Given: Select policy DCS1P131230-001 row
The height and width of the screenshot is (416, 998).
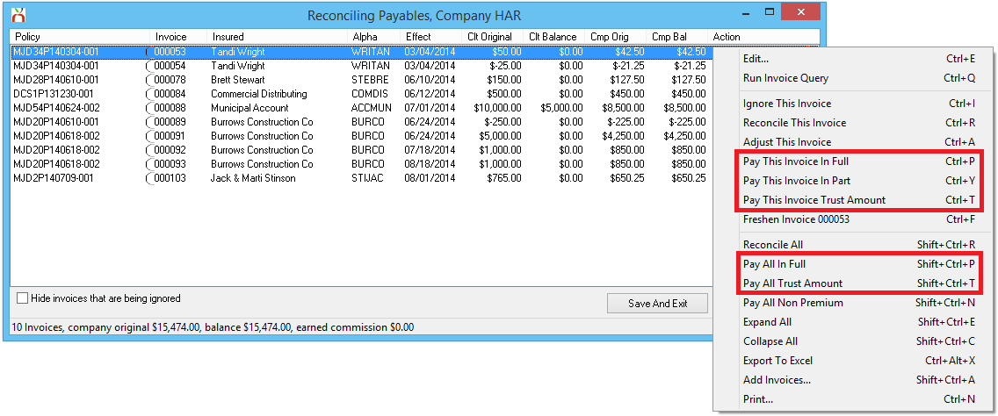Looking at the screenshot, I should 53,94.
